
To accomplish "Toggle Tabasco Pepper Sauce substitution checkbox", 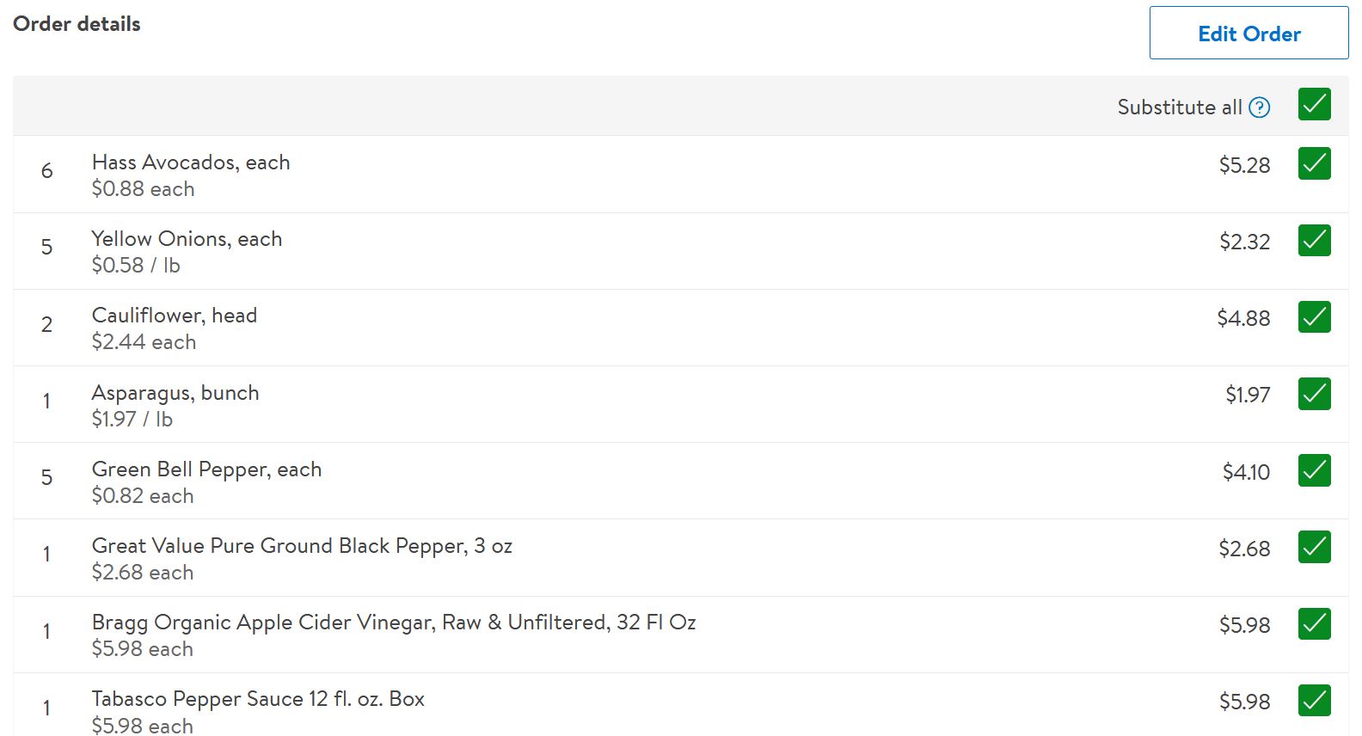I will [x=1315, y=701].
